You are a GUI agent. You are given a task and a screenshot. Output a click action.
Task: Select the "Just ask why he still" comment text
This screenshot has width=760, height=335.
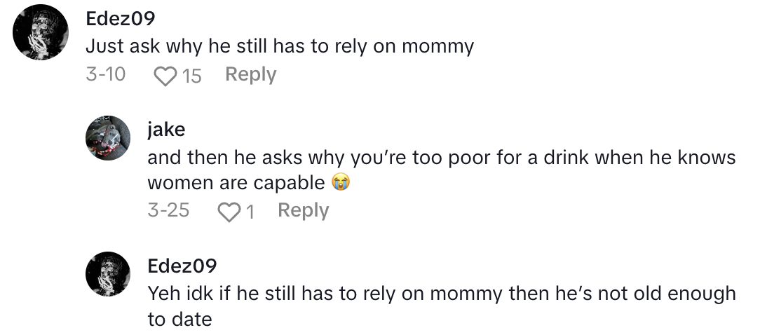click(x=280, y=47)
